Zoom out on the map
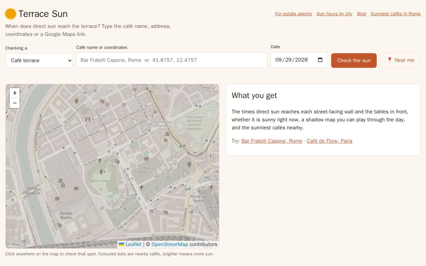Image resolution: width=426 pixels, height=266 pixels. (x=15, y=103)
